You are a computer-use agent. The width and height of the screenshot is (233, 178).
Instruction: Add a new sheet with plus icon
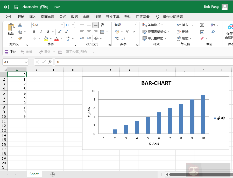click(53, 174)
